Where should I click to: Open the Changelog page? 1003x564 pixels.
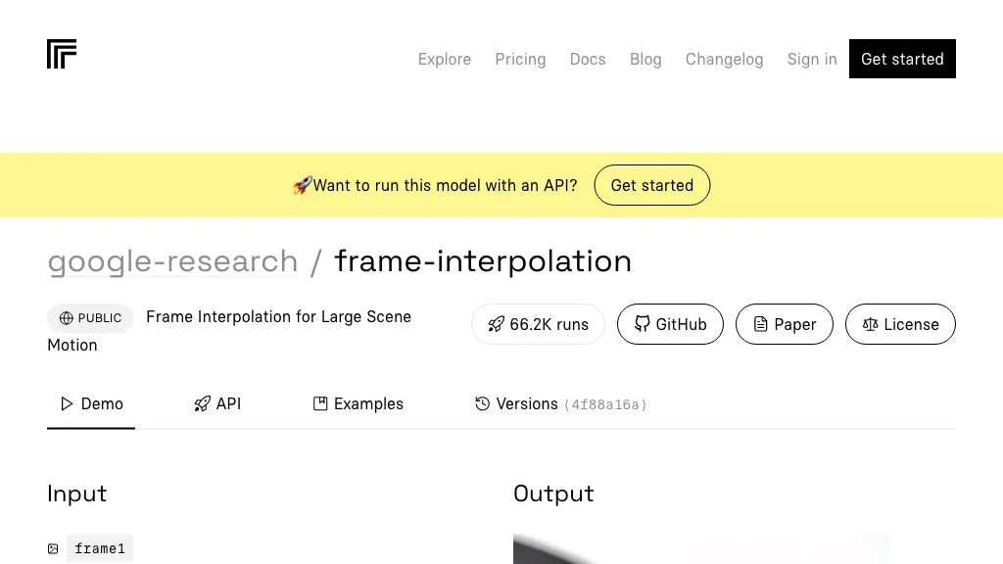(724, 59)
